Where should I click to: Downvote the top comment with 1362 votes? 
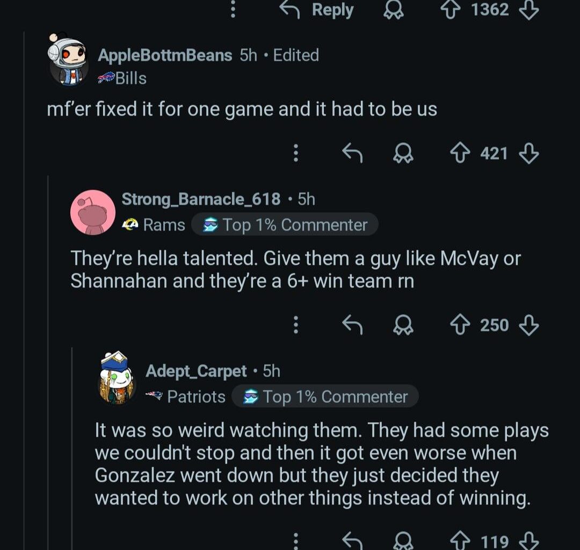[529, 10]
